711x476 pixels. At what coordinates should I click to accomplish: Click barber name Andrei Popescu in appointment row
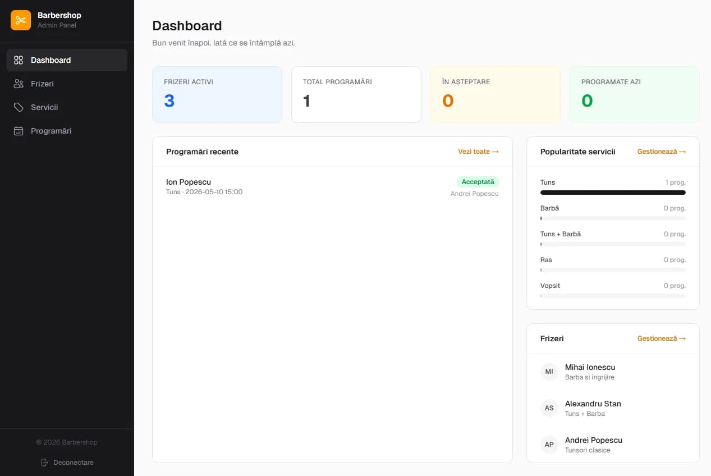tap(475, 194)
